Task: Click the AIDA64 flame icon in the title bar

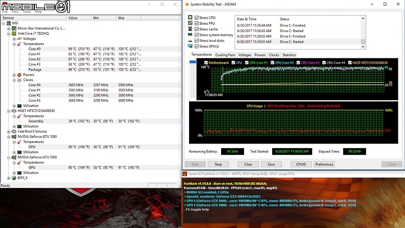Action: pyautogui.click(x=187, y=4)
